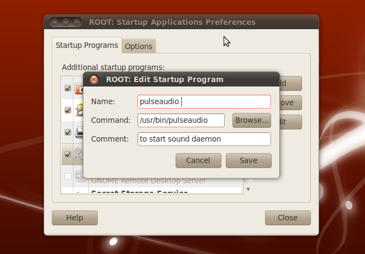Close the Startup Applications Preferences window via title bar

pyautogui.click(x=55, y=22)
